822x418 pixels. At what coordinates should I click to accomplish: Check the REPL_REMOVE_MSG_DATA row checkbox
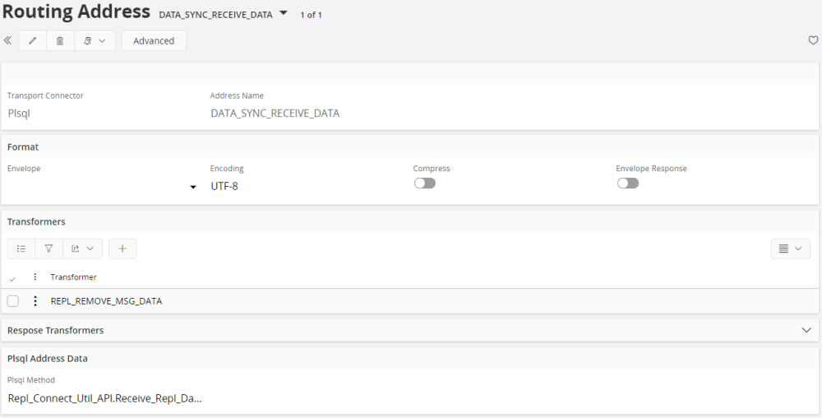point(13,301)
